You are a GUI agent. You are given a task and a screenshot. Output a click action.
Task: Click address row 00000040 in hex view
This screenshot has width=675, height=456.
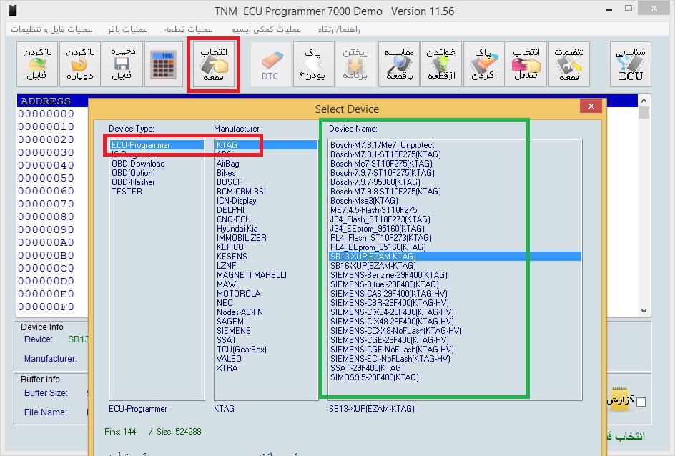[x=46, y=165]
